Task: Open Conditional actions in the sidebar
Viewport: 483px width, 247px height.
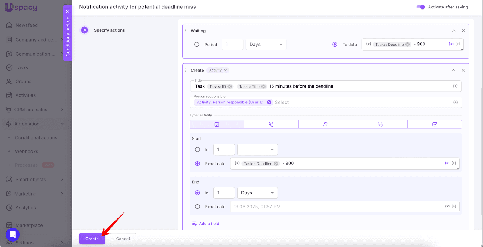Action: coord(36,137)
